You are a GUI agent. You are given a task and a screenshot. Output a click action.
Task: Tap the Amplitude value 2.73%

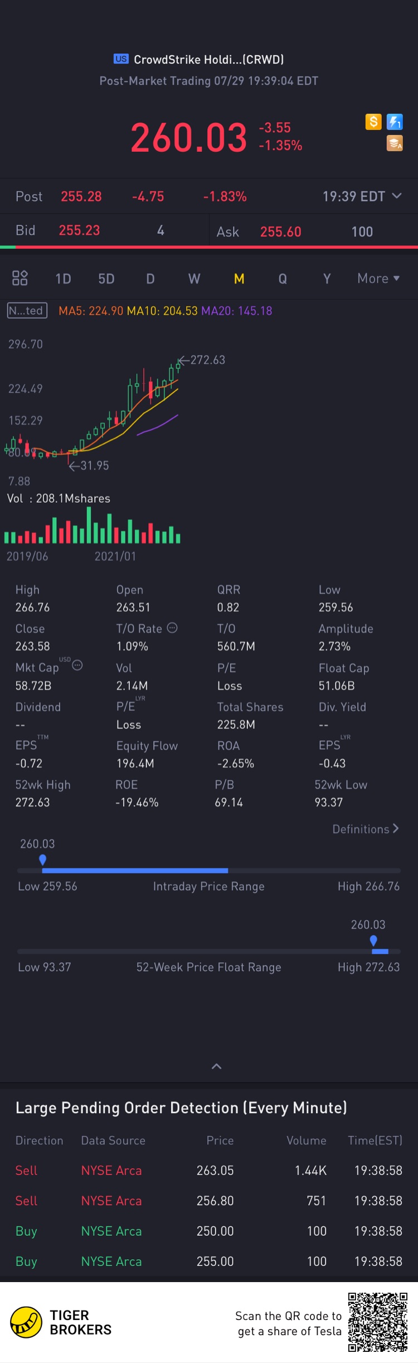tap(334, 646)
